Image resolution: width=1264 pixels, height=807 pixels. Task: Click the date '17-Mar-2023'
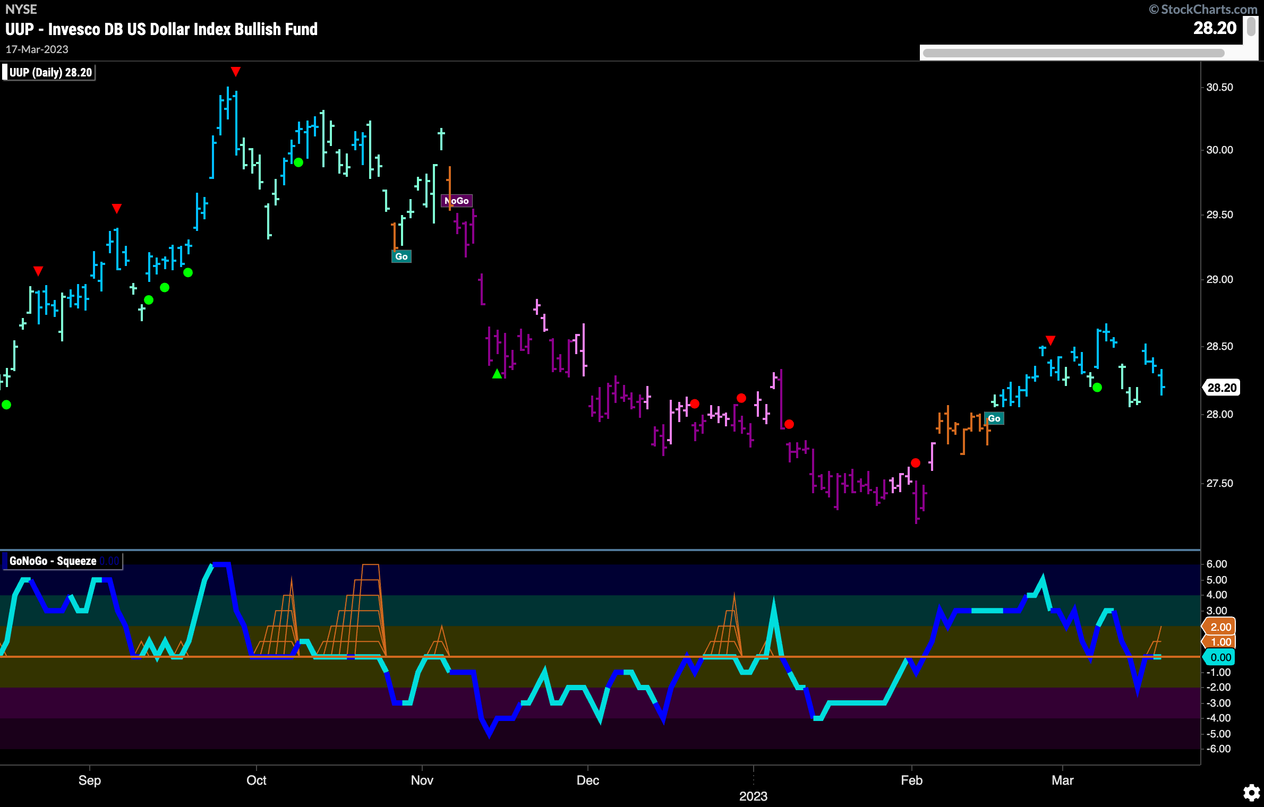pyautogui.click(x=37, y=49)
